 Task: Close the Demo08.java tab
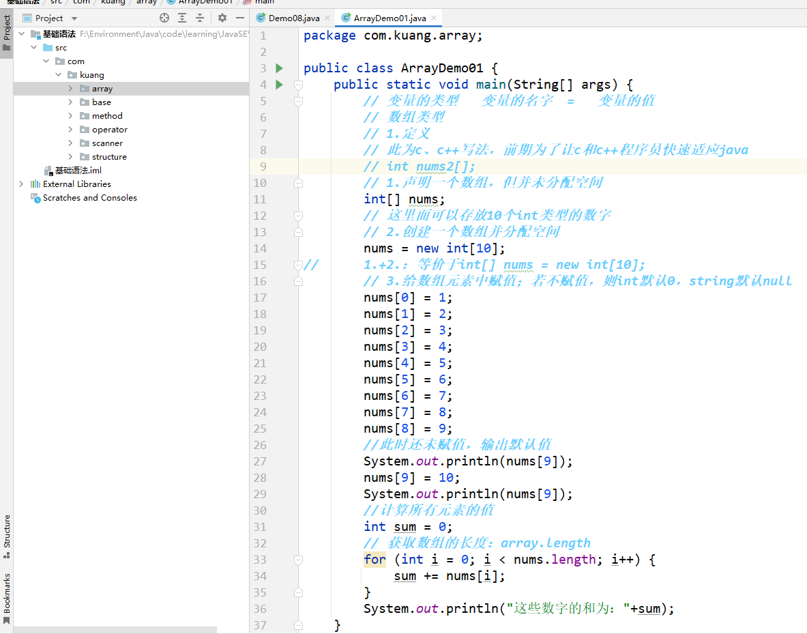coord(327,18)
